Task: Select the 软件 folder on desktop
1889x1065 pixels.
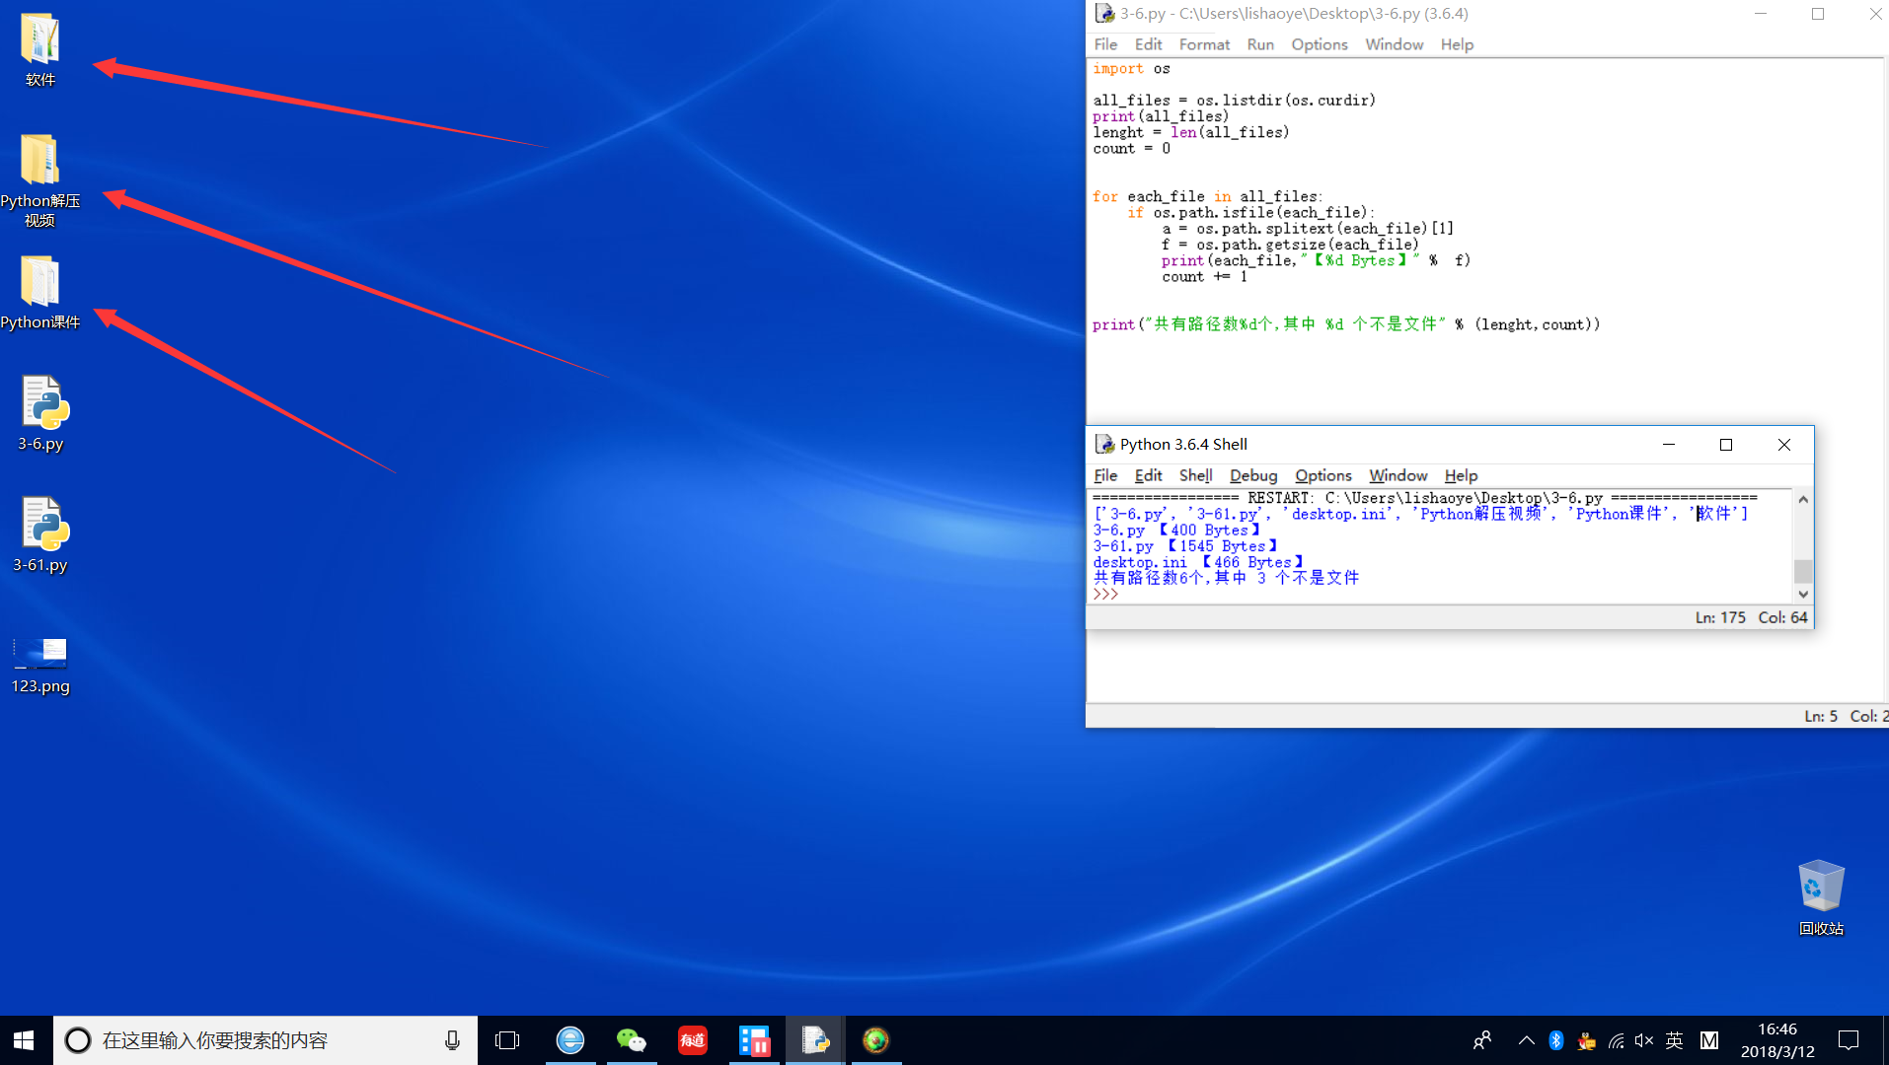Action: coord(40,39)
